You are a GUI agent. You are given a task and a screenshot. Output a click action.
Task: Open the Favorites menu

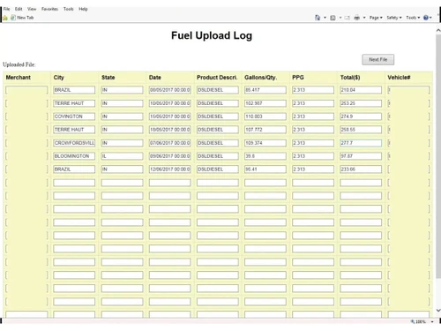coord(49,9)
